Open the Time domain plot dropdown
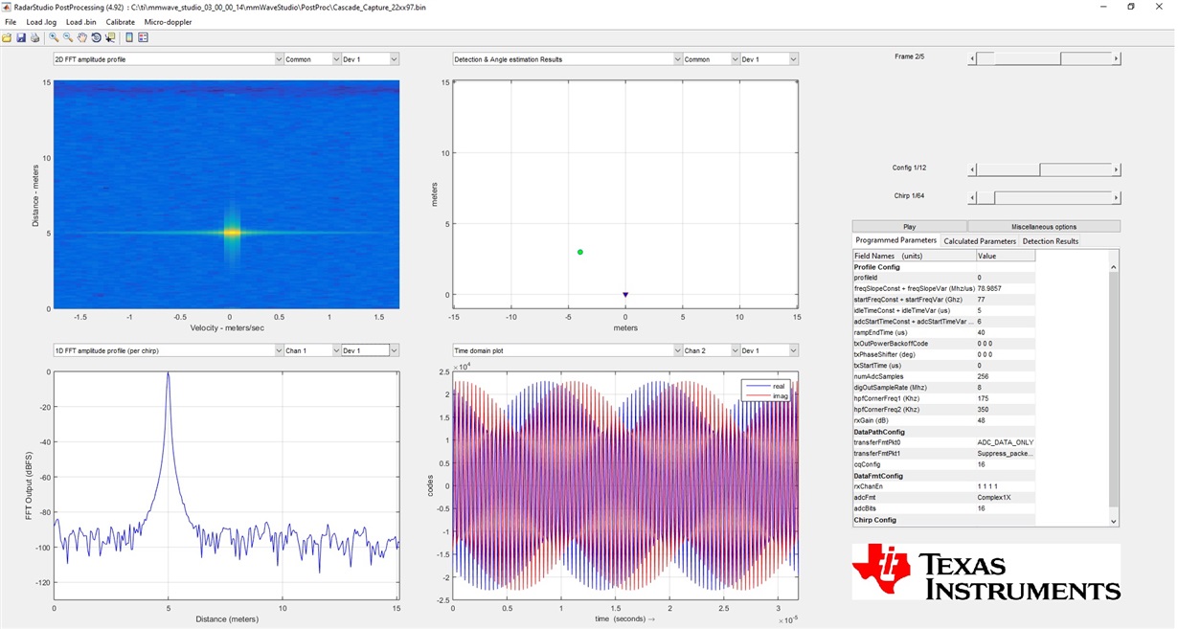This screenshot has height=629, width=1178. click(567, 350)
